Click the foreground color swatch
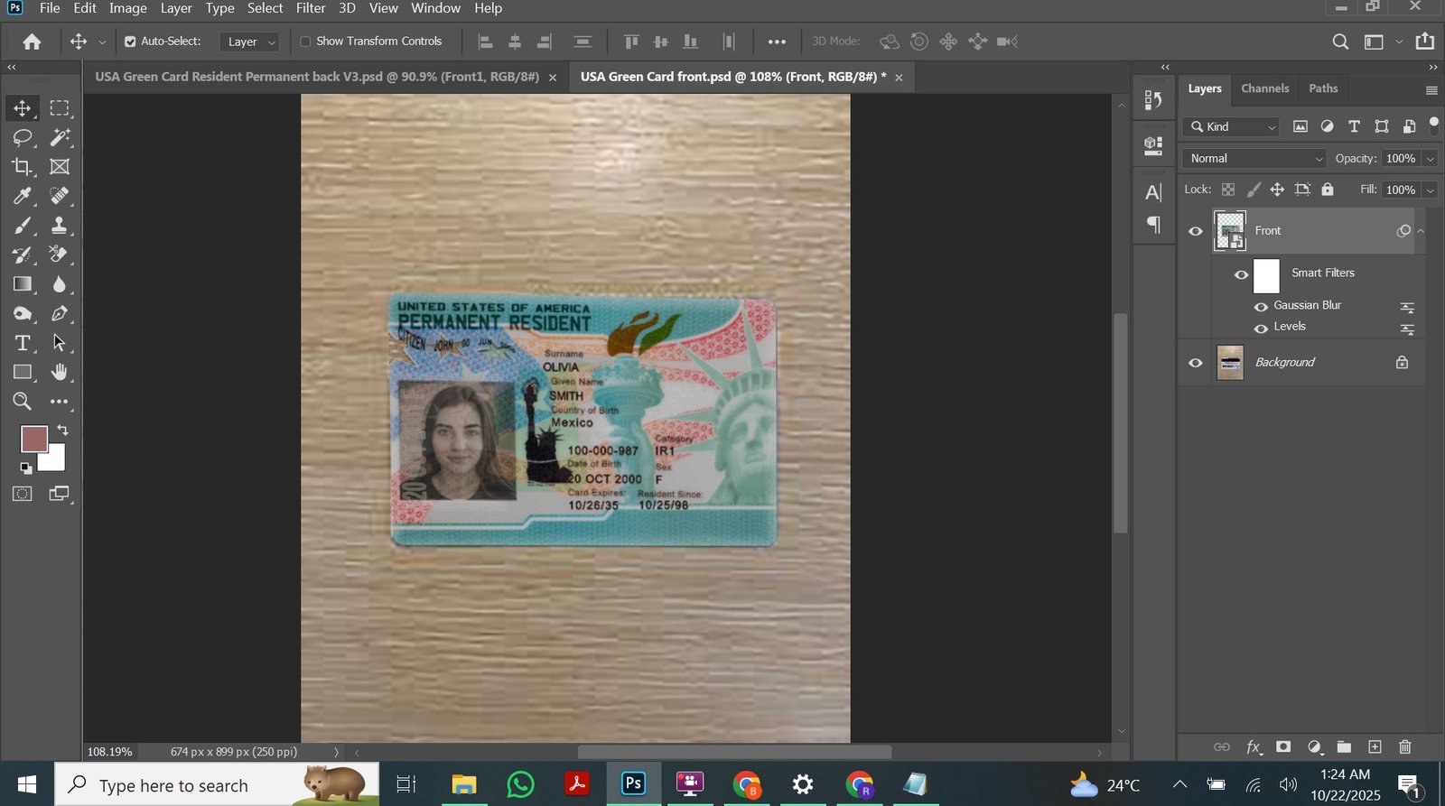This screenshot has height=806, width=1445. (34, 440)
